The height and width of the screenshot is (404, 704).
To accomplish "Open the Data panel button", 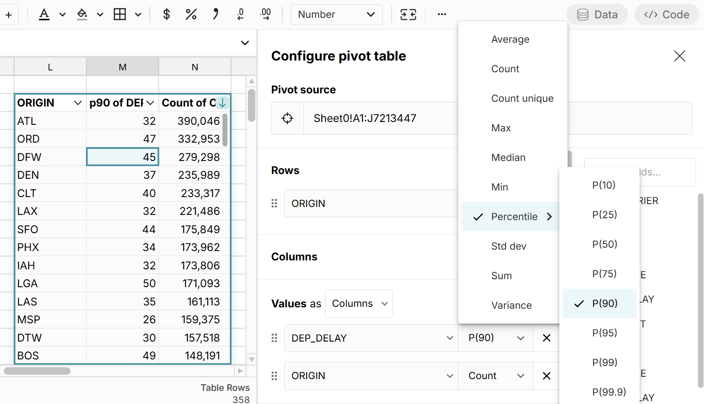I will click(597, 15).
